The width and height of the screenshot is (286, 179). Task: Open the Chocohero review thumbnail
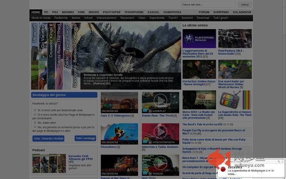(119, 134)
